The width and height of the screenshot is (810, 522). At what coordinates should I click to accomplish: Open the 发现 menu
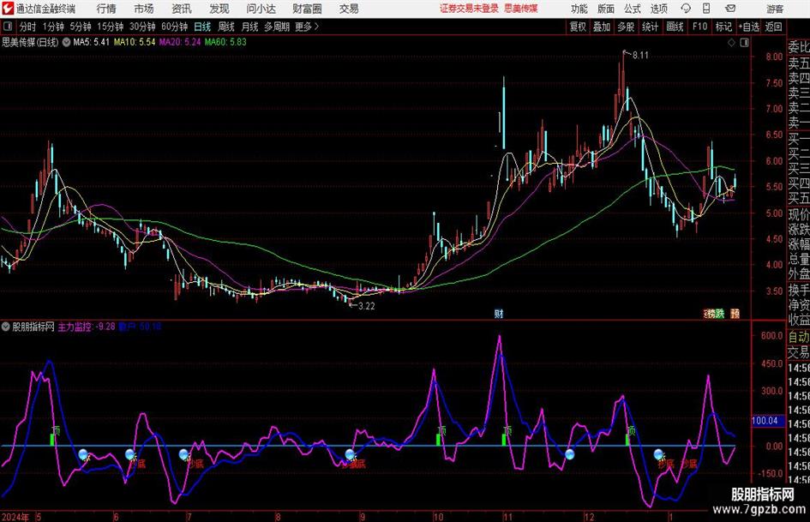point(219,9)
